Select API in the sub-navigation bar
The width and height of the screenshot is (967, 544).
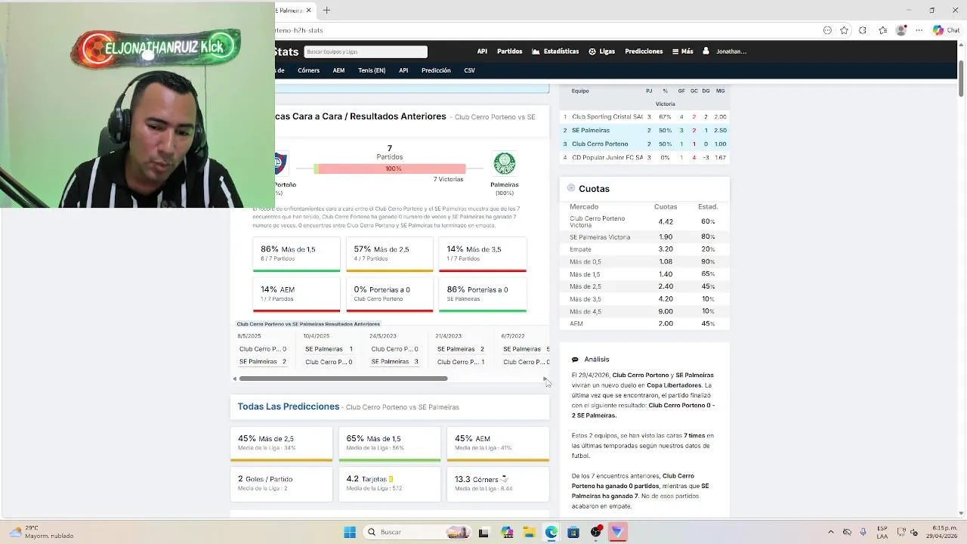coord(403,70)
